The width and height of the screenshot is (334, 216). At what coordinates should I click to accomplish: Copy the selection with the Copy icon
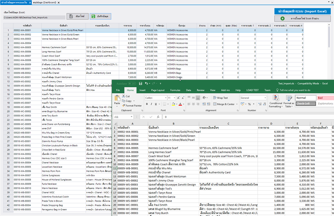tap(124, 101)
